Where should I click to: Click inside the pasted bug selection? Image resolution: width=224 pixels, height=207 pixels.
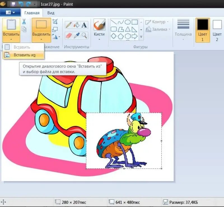pyautogui.click(x=124, y=141)
